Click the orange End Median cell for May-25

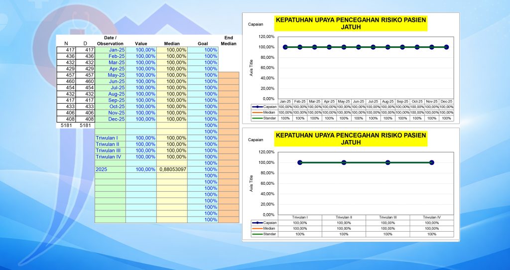229,75
